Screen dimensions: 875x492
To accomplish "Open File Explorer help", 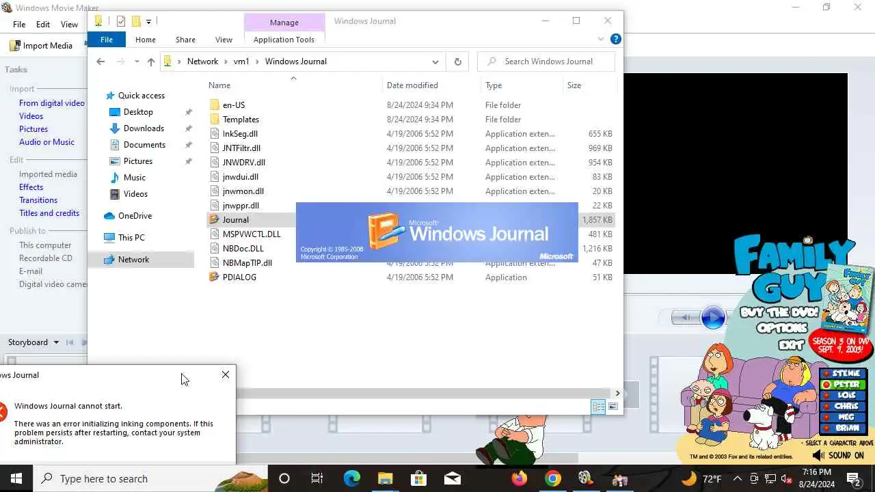I will (x=615, y=40).
